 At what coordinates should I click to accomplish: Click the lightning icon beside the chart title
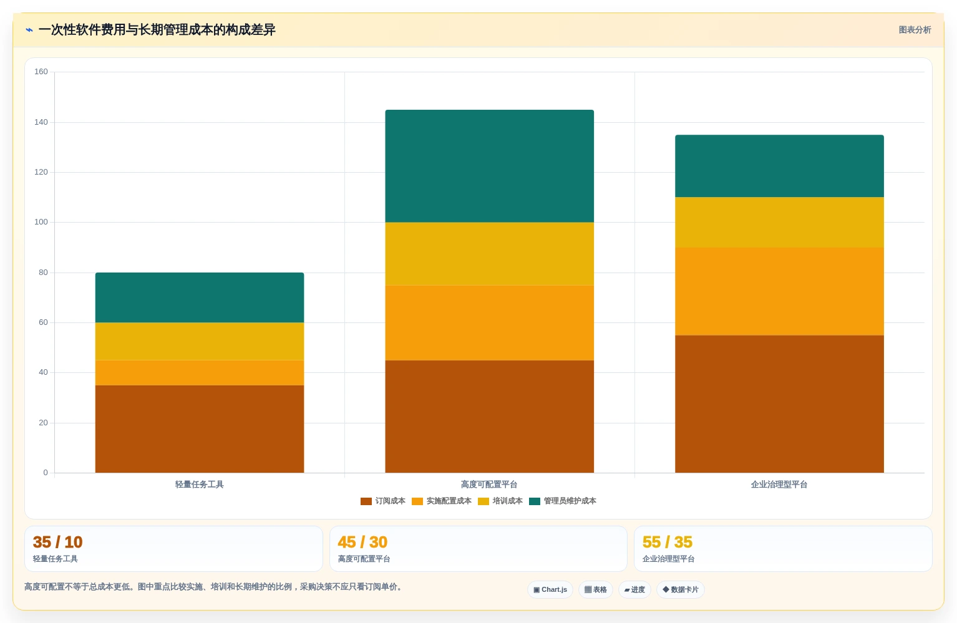pos(29,30)
